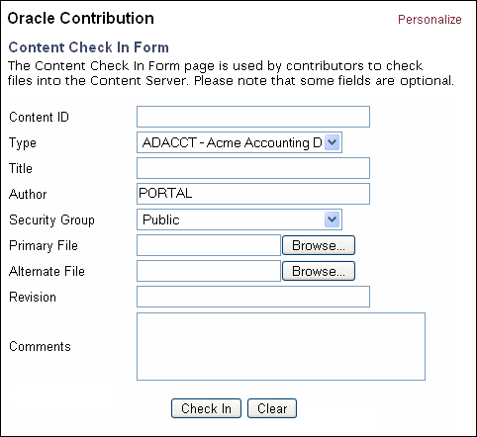Click the Comments field label

coord(40,346)
